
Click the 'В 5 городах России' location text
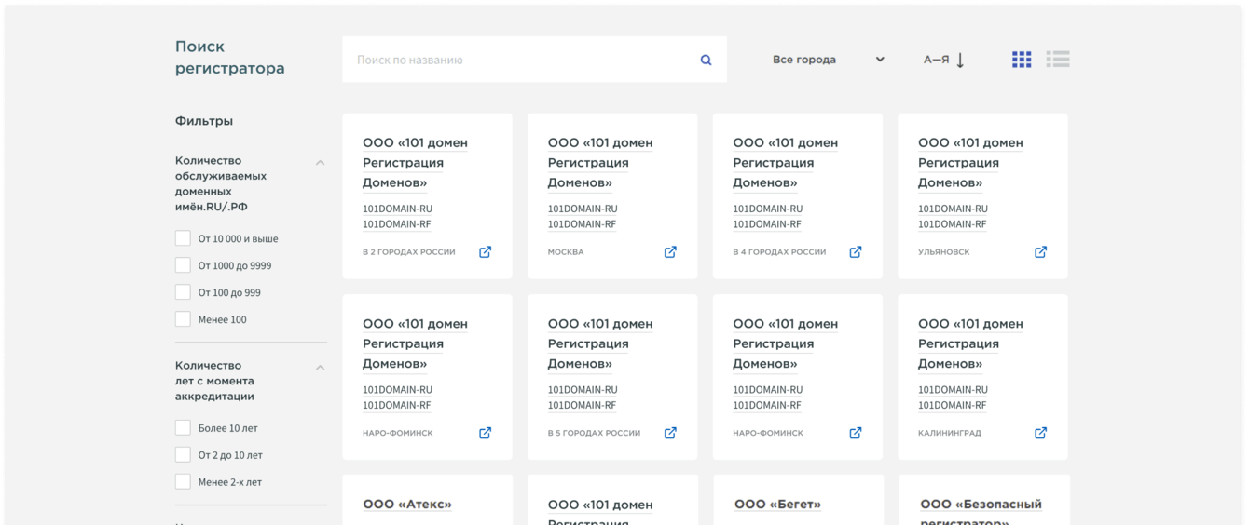tap(594, 433)
